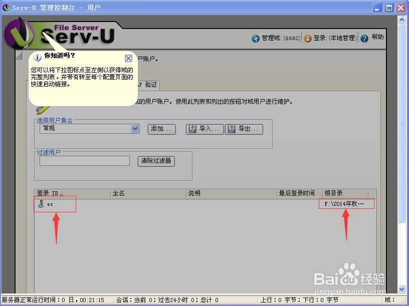Open help via the question mark icon
Image resolution: width=409 pixels, height=306 pixels.
point(364,38)
